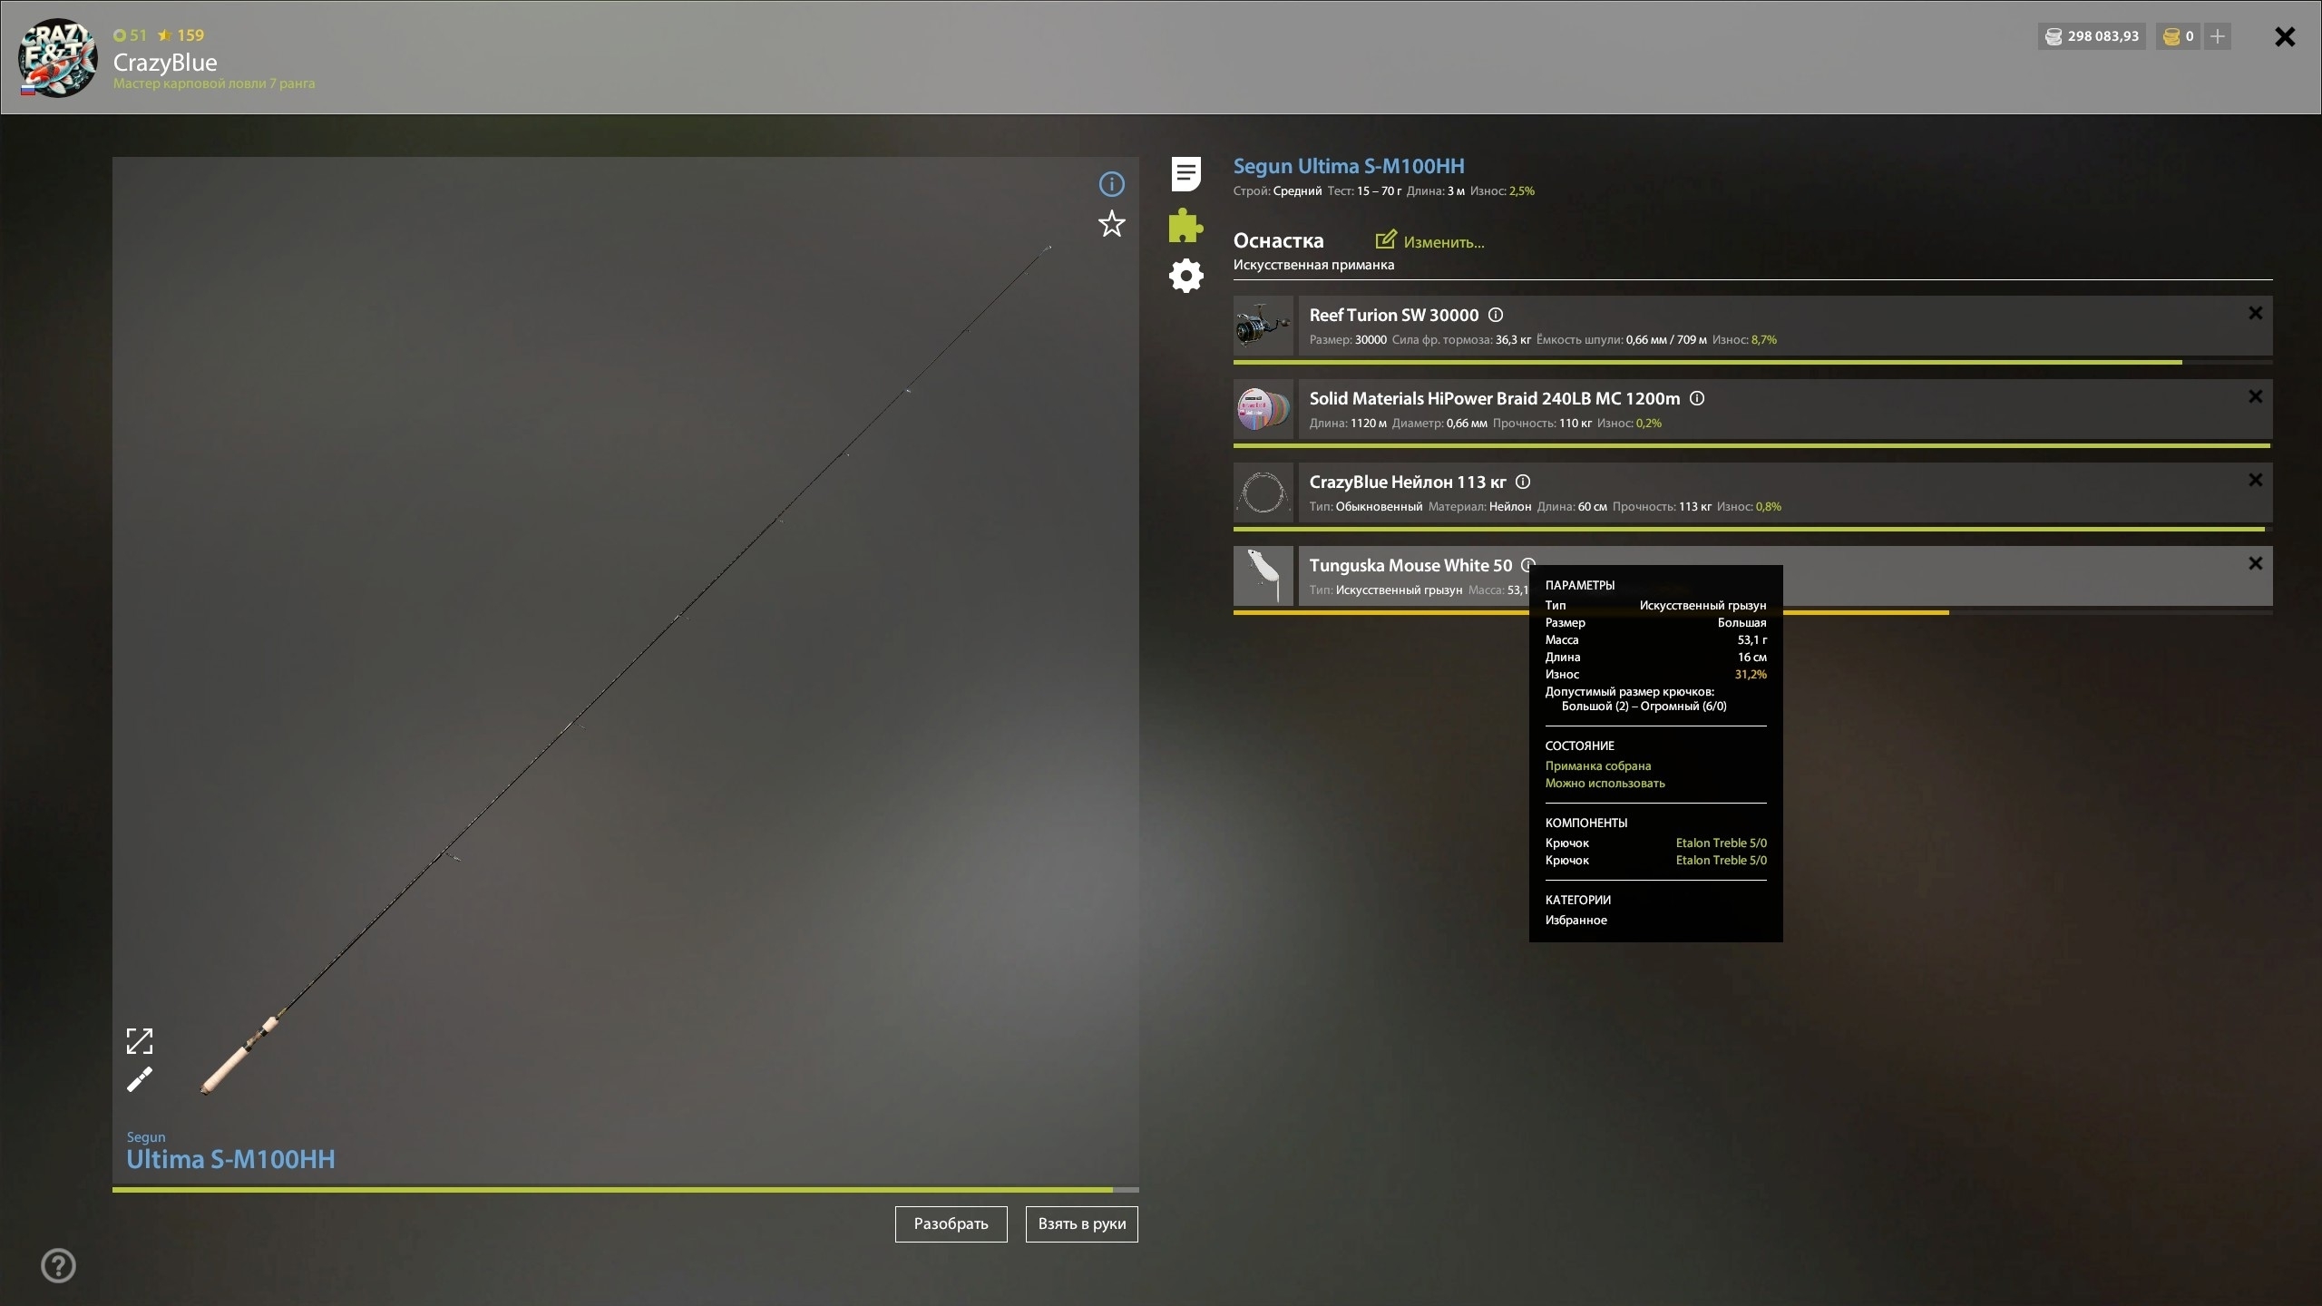This screenshot has width=2322, height=1306.
Task: Expand rod preview to fullscreen
Action: [x=140, y=1040]
